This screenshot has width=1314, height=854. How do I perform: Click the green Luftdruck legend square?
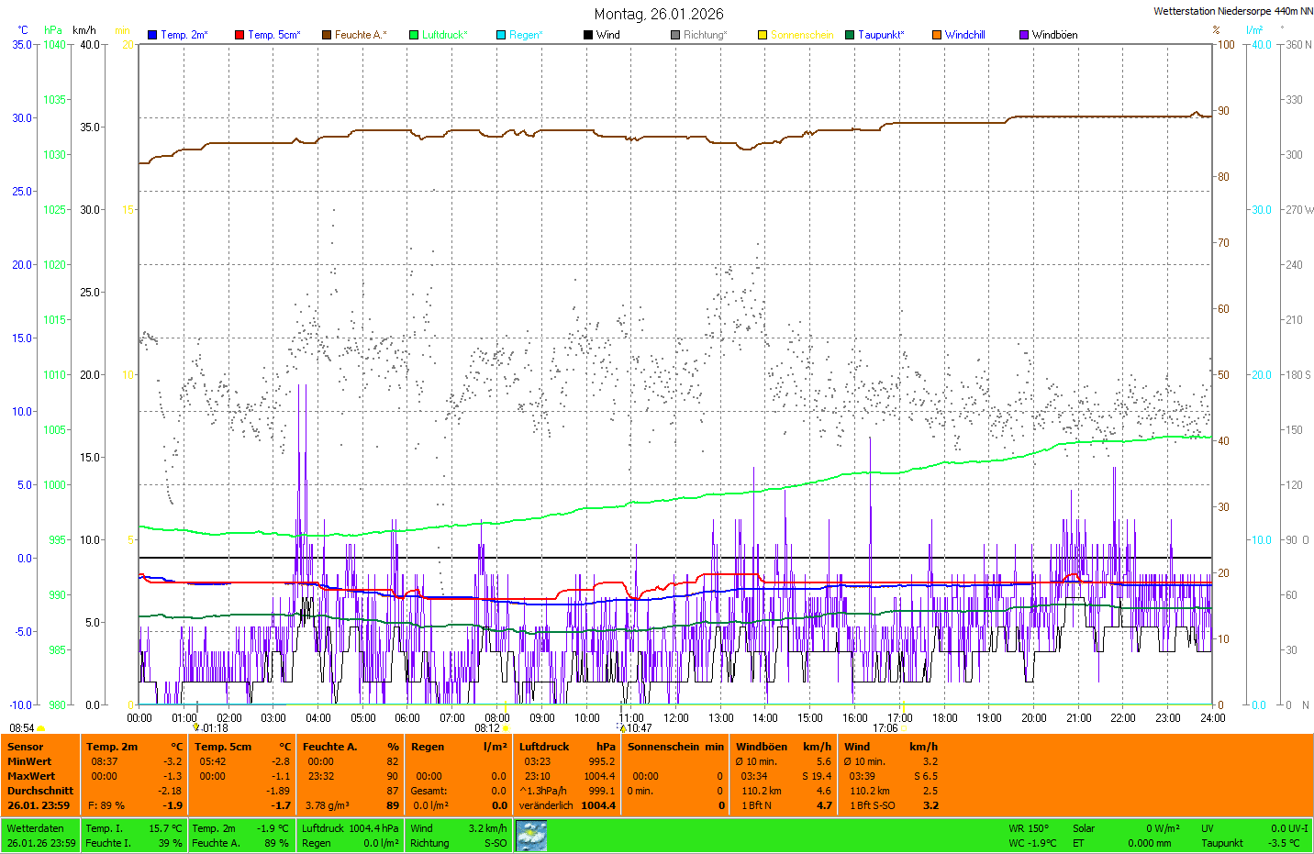pyautogui.click(x=414, y=35)
